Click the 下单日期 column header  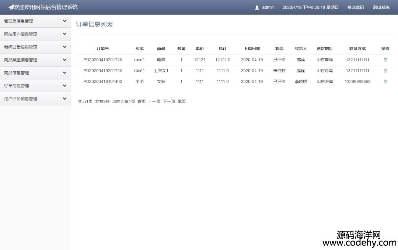(252, 49)
